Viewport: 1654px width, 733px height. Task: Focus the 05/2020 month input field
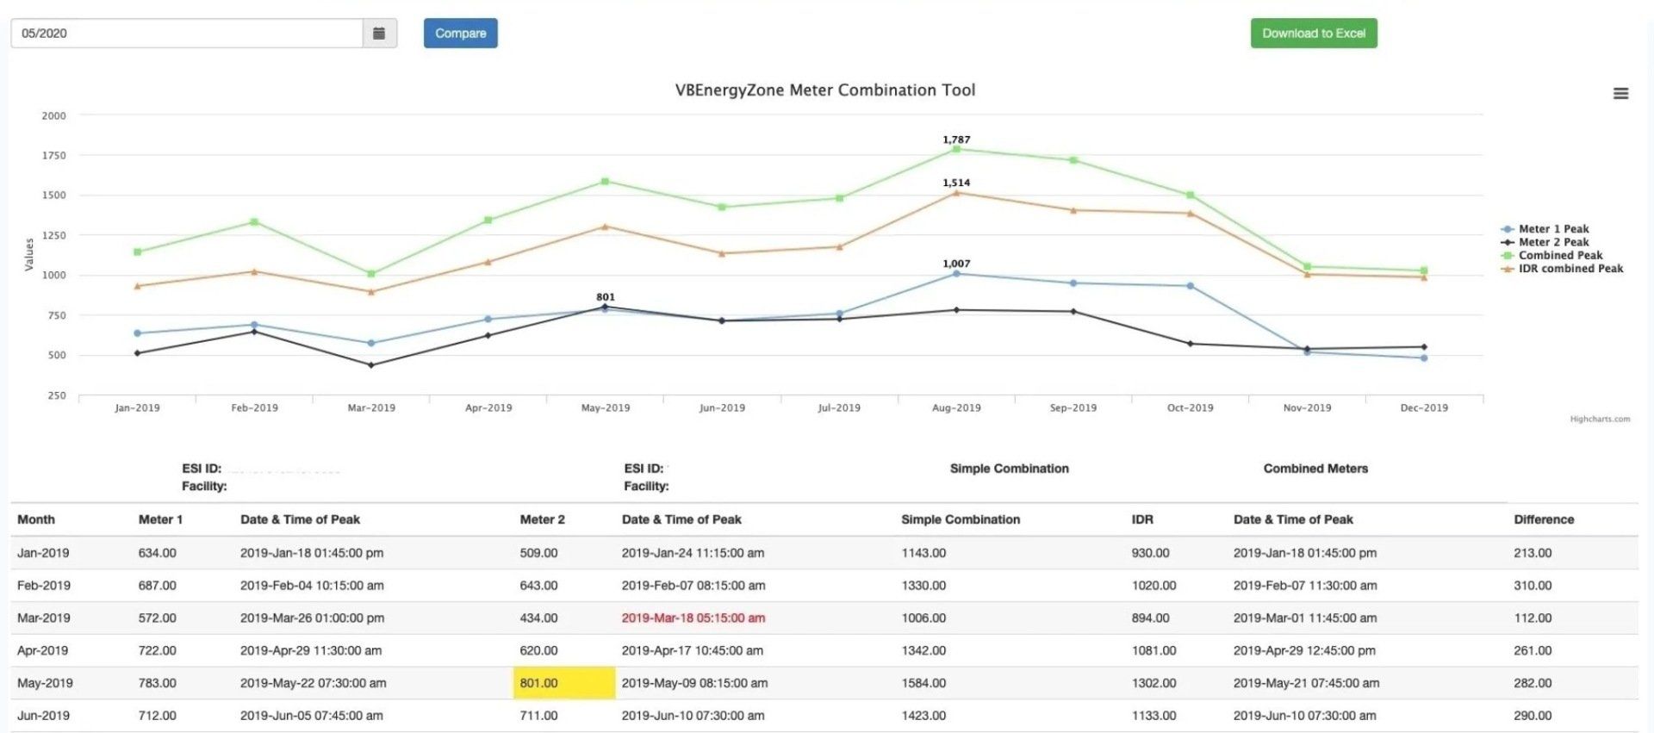[187, 34]
